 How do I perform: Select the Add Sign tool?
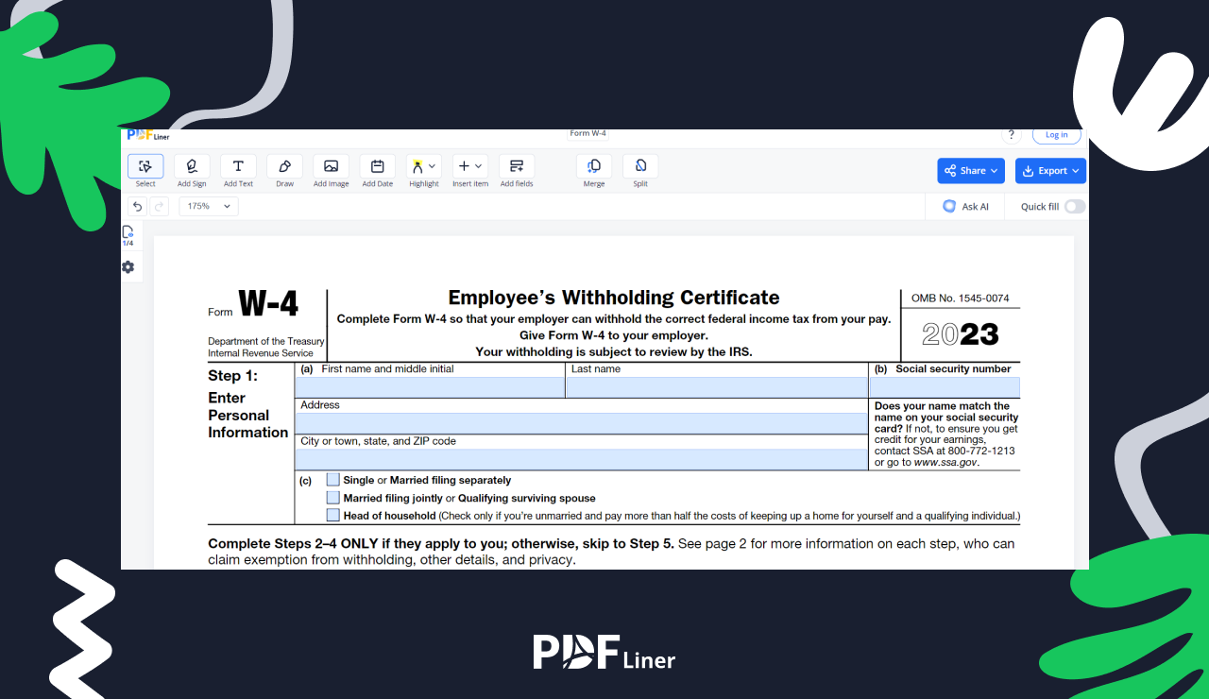(x=192, y=170)
